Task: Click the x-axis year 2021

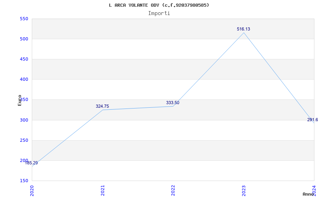Action: [103, 191]
